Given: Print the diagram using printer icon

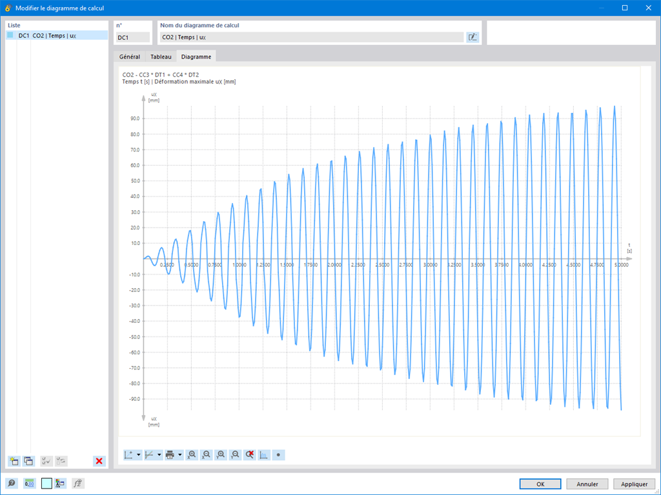Looking at the screenshot, I should pos(170,454).
